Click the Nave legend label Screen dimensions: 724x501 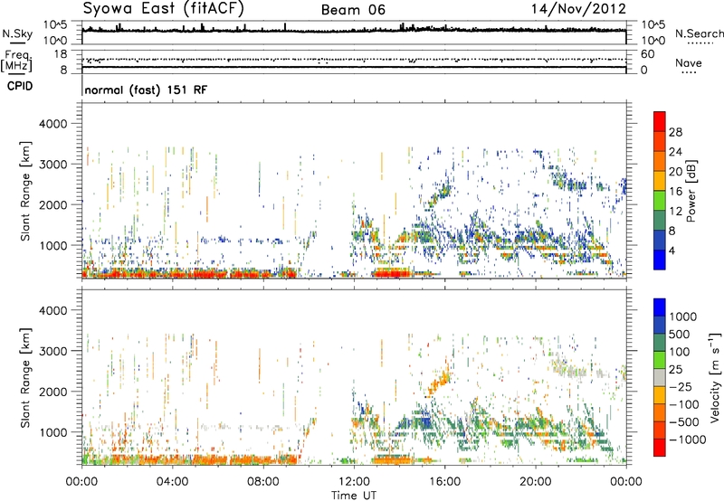tap(689, 62)
